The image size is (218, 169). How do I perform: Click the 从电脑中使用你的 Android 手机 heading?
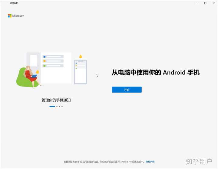click(x=156, y=73)
